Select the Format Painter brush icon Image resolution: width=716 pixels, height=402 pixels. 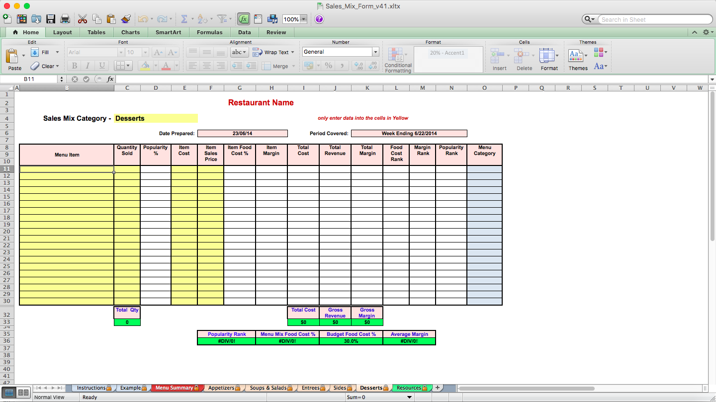pyautogui.click(x=126, y=18)
